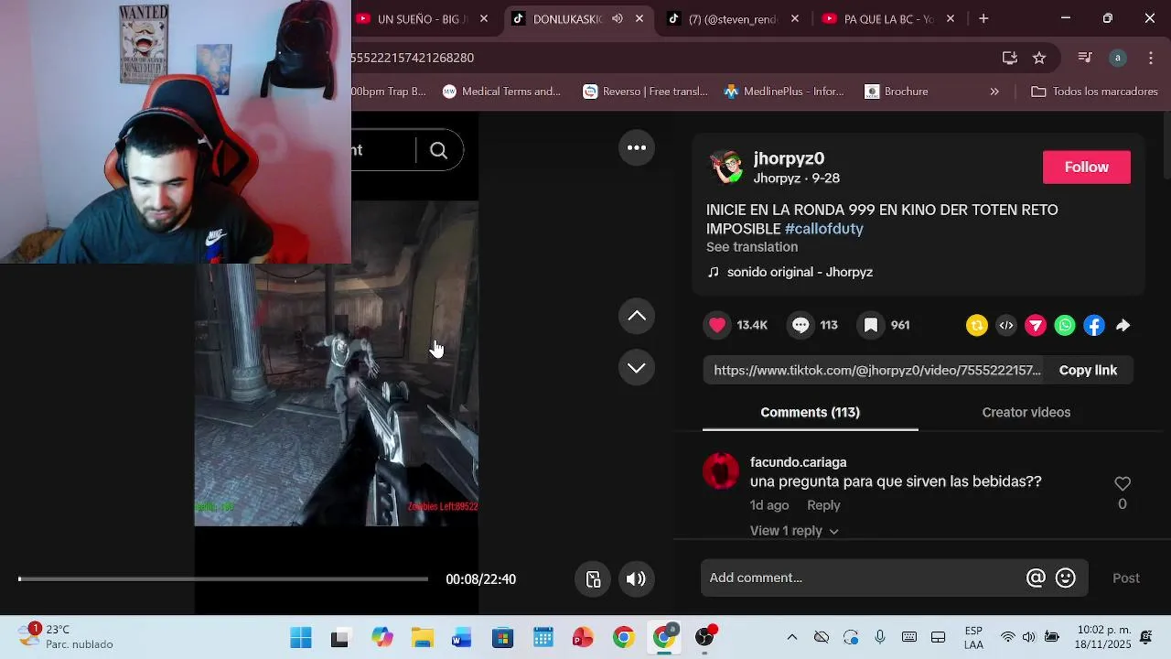Like facundo.cariaga's comment
Image resolution: width=1171 pixels, height=659 pixels.
pyautogui.click(x=1123, y=483)
